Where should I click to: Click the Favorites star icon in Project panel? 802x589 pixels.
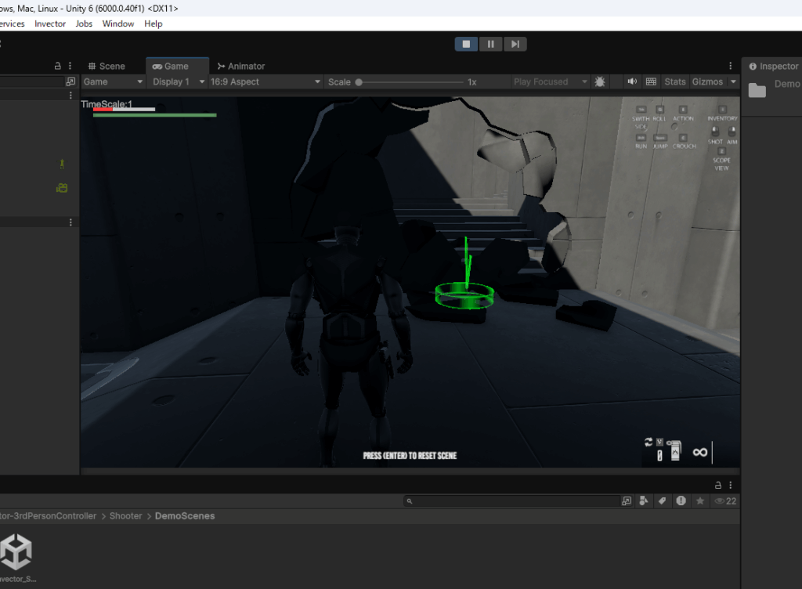click(x=700, y=500)
